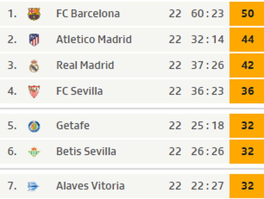The width and height of the screenshot is (264, 199).
Task: Click Barcelona's 50 points cell
Action: pos(247,14)
